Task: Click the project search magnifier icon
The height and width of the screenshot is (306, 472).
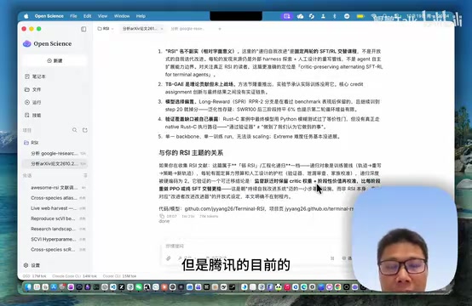Action: (x=74, y=130)
